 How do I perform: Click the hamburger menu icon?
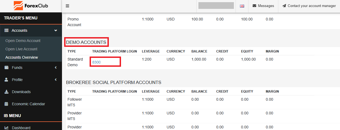click(x=67, y=6)
